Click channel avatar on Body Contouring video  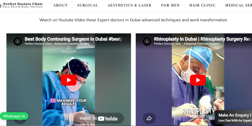click(x=18, y=41)
